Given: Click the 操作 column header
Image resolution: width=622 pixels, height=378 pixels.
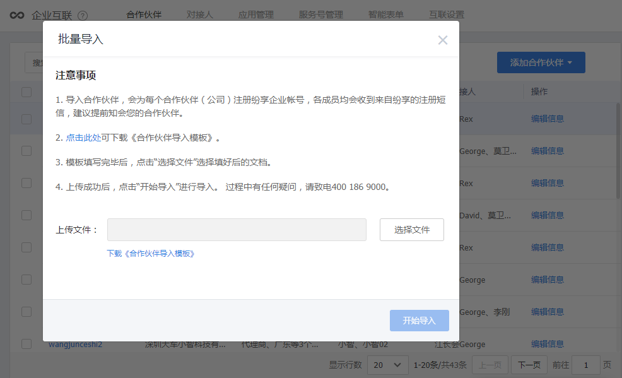Looking at the screenshot, I should coord(539,92).
